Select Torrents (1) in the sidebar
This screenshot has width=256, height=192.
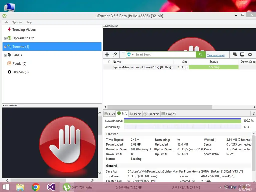click(52, 46)
